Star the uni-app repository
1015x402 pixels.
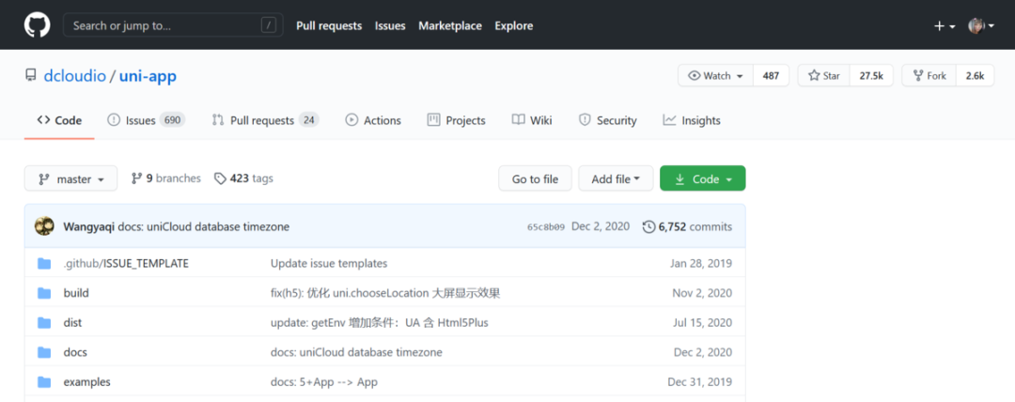(x=823, y=76)
